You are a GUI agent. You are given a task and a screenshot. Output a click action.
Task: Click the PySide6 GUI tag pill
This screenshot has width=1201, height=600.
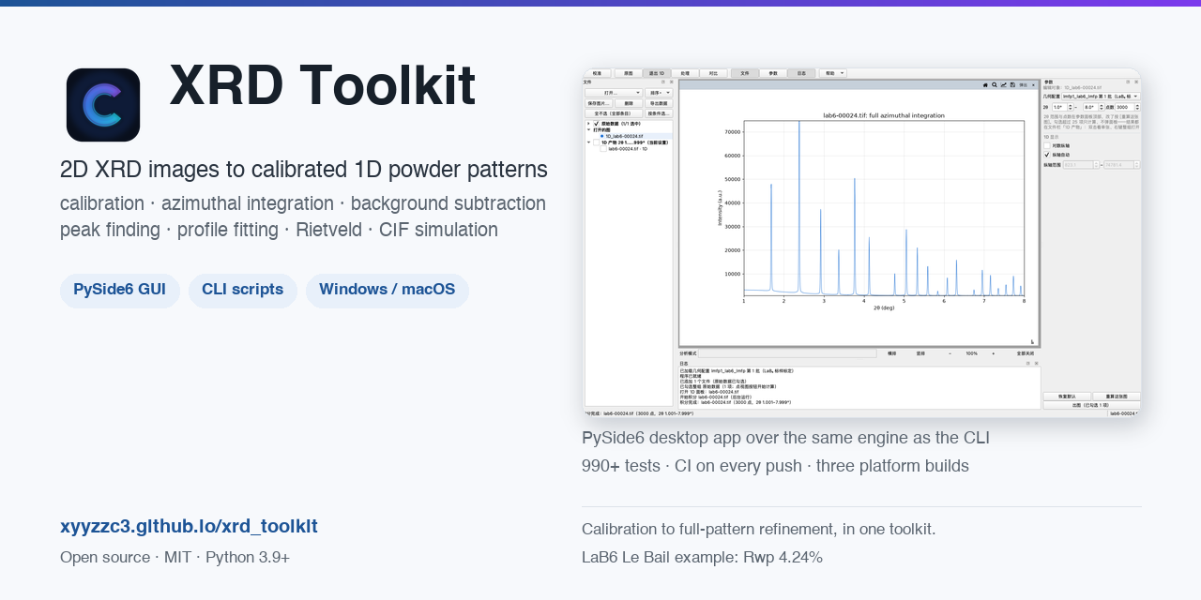(x=120, y=291)
